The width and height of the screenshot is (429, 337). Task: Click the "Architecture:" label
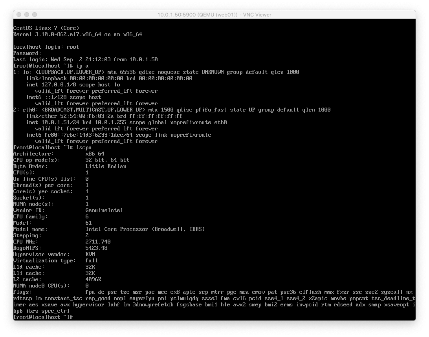click(x=34, y=154)
